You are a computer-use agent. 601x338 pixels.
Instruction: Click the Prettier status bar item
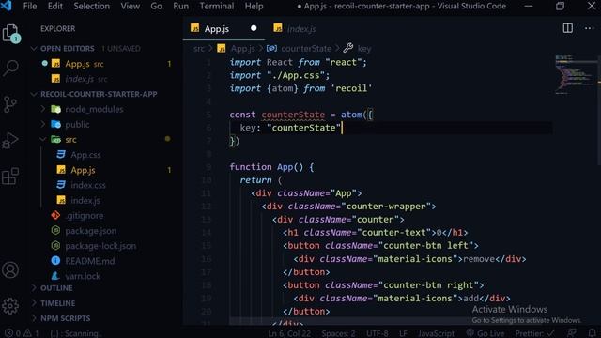click(534, 333)
